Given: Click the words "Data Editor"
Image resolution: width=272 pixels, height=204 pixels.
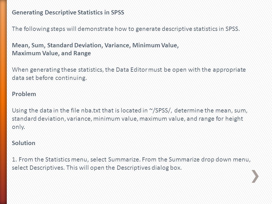Looking at the screenshot, I should (132, 70).
